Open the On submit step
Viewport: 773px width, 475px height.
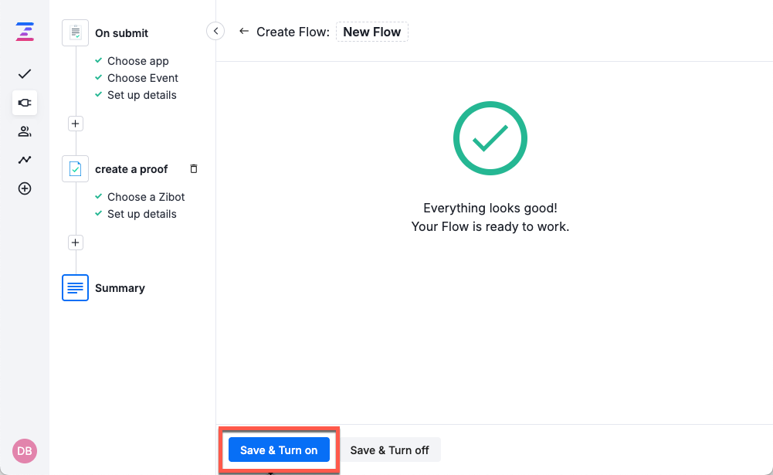(x=121, y=33)
